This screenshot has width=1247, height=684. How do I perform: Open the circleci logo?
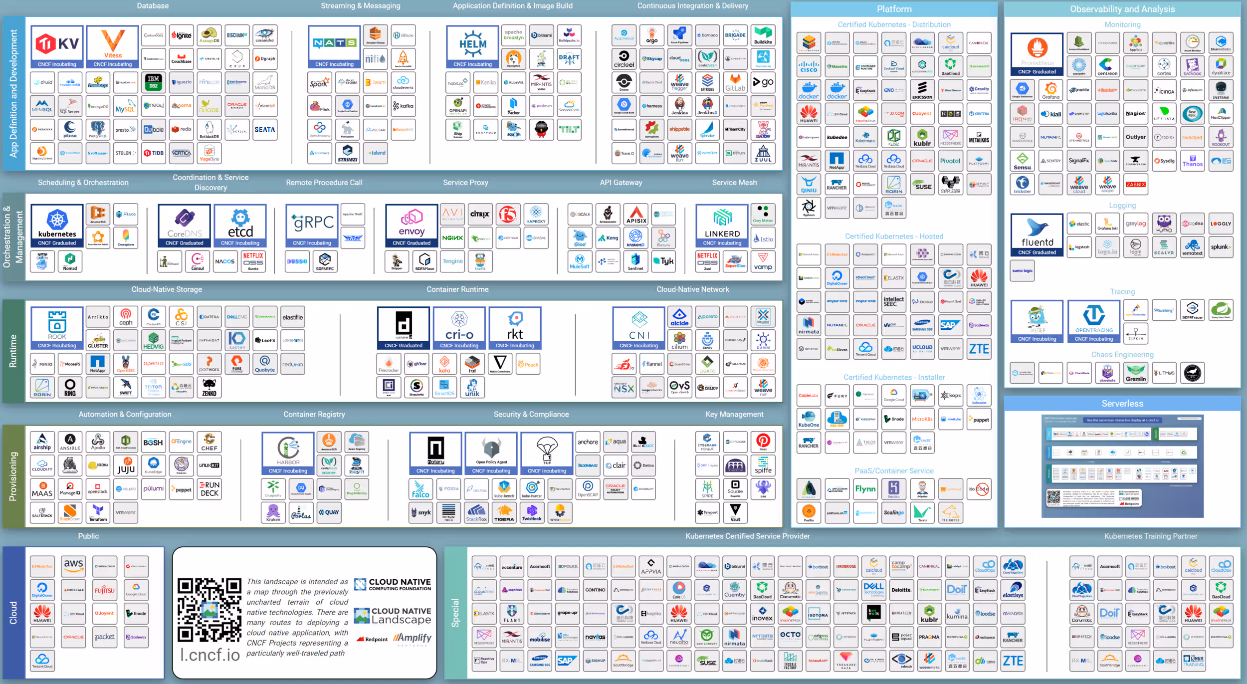(x=624, y=59)
